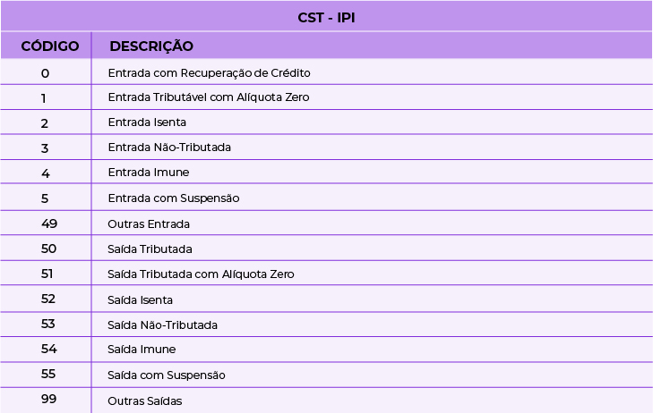This screenshot has height=413, width=653.
Task: Select the 'Outras Saídas' description
Action: click(x=144, y=400)
